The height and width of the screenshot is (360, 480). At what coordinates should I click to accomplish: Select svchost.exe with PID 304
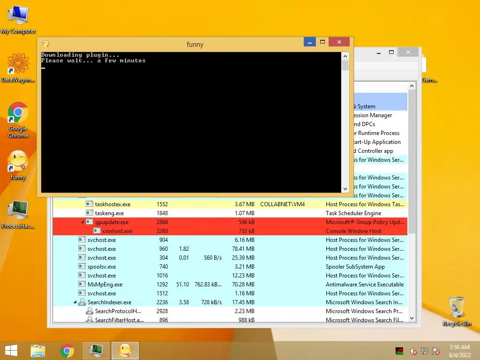[230, 257]
